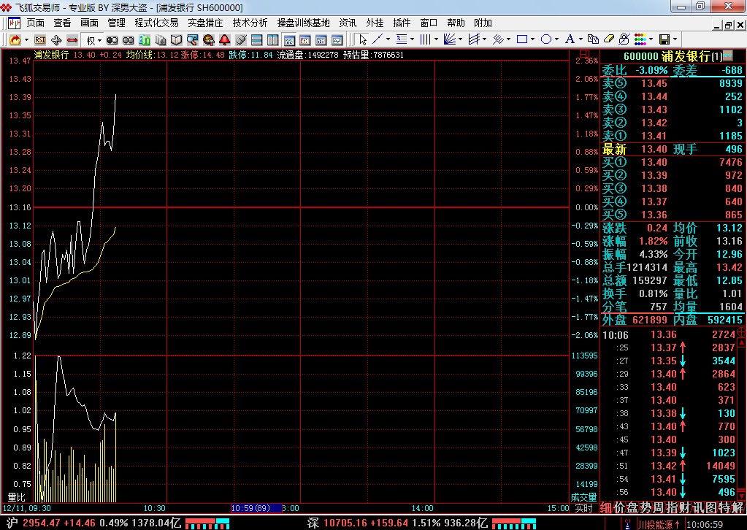This screenshot has width=747, height=530.
Task: Open the color palette tool
Action: click(640, 39)
